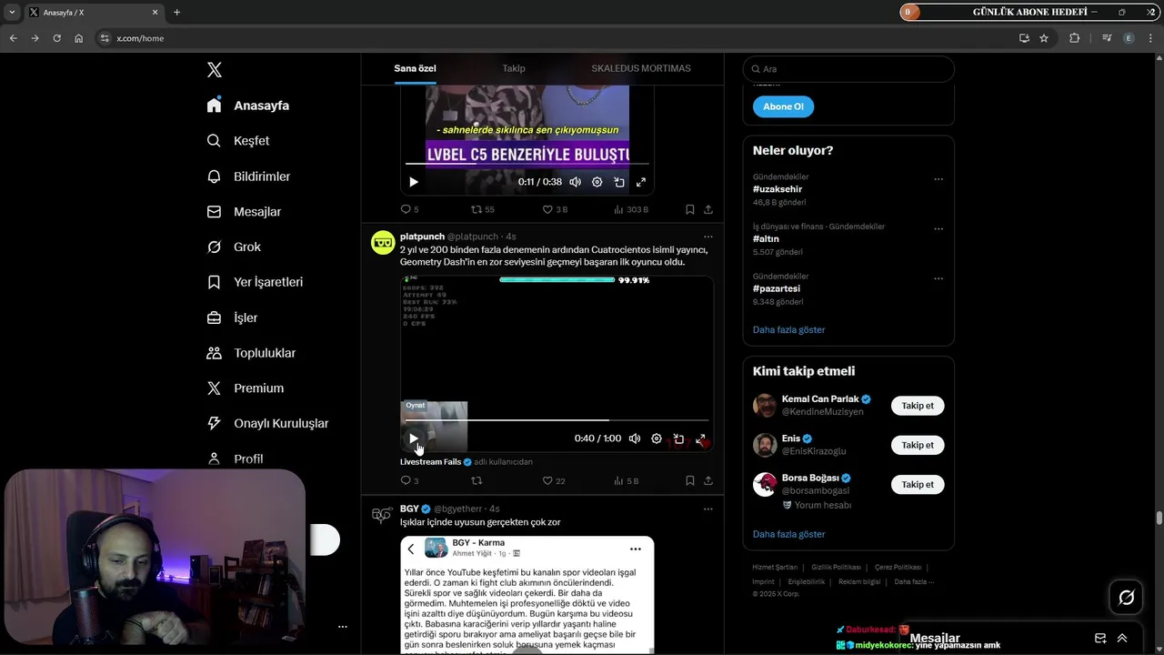This screenshot has height=655, width=1164.
Task: Open Bildirimler notifications
Action: [x=248, y=176]
